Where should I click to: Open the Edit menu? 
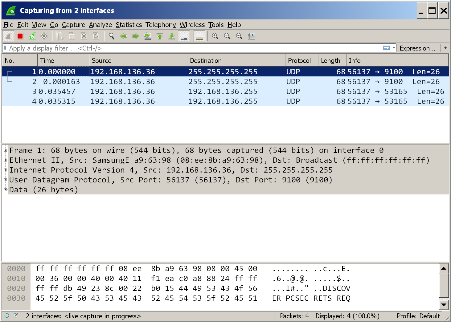coord(23,25)
